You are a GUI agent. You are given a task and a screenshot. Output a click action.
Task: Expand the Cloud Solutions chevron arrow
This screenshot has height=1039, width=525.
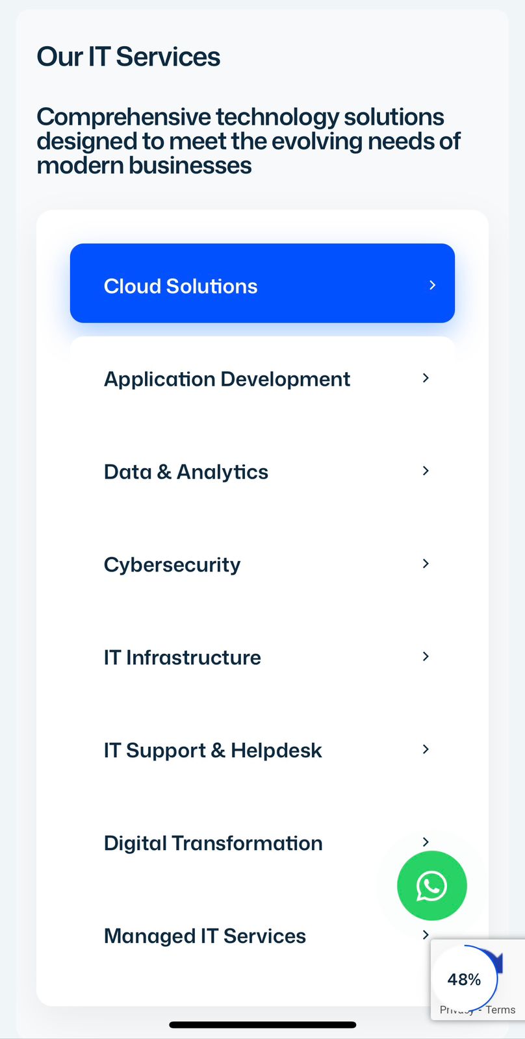tap(432, 285)
